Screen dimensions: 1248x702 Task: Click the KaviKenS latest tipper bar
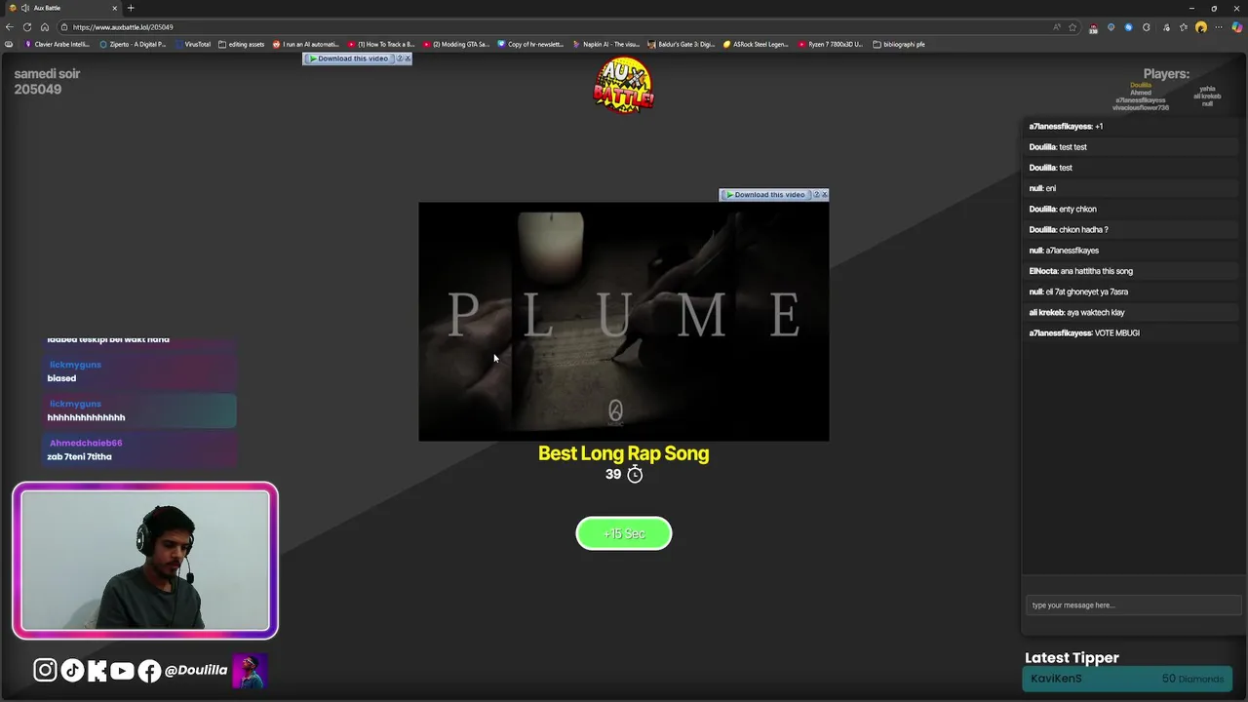click(x=1127, y=680)
